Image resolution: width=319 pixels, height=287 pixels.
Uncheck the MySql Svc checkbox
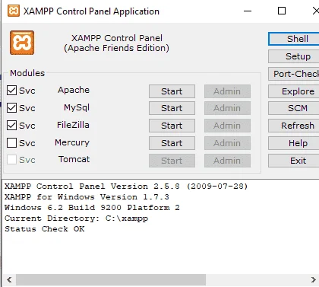coord(11,108)
